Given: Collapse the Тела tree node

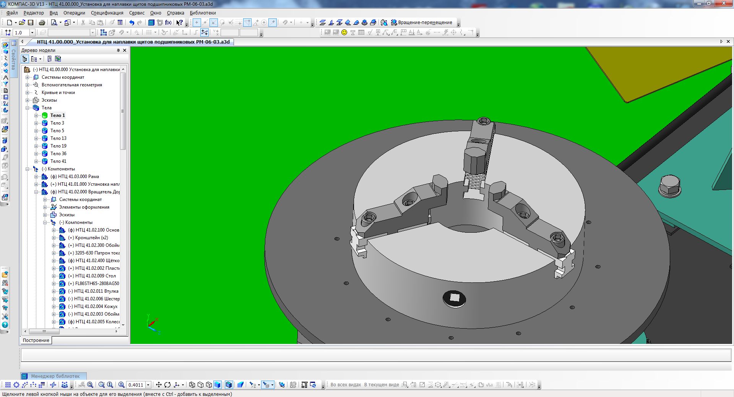Looking at the screenshot, I should [28, 108].
